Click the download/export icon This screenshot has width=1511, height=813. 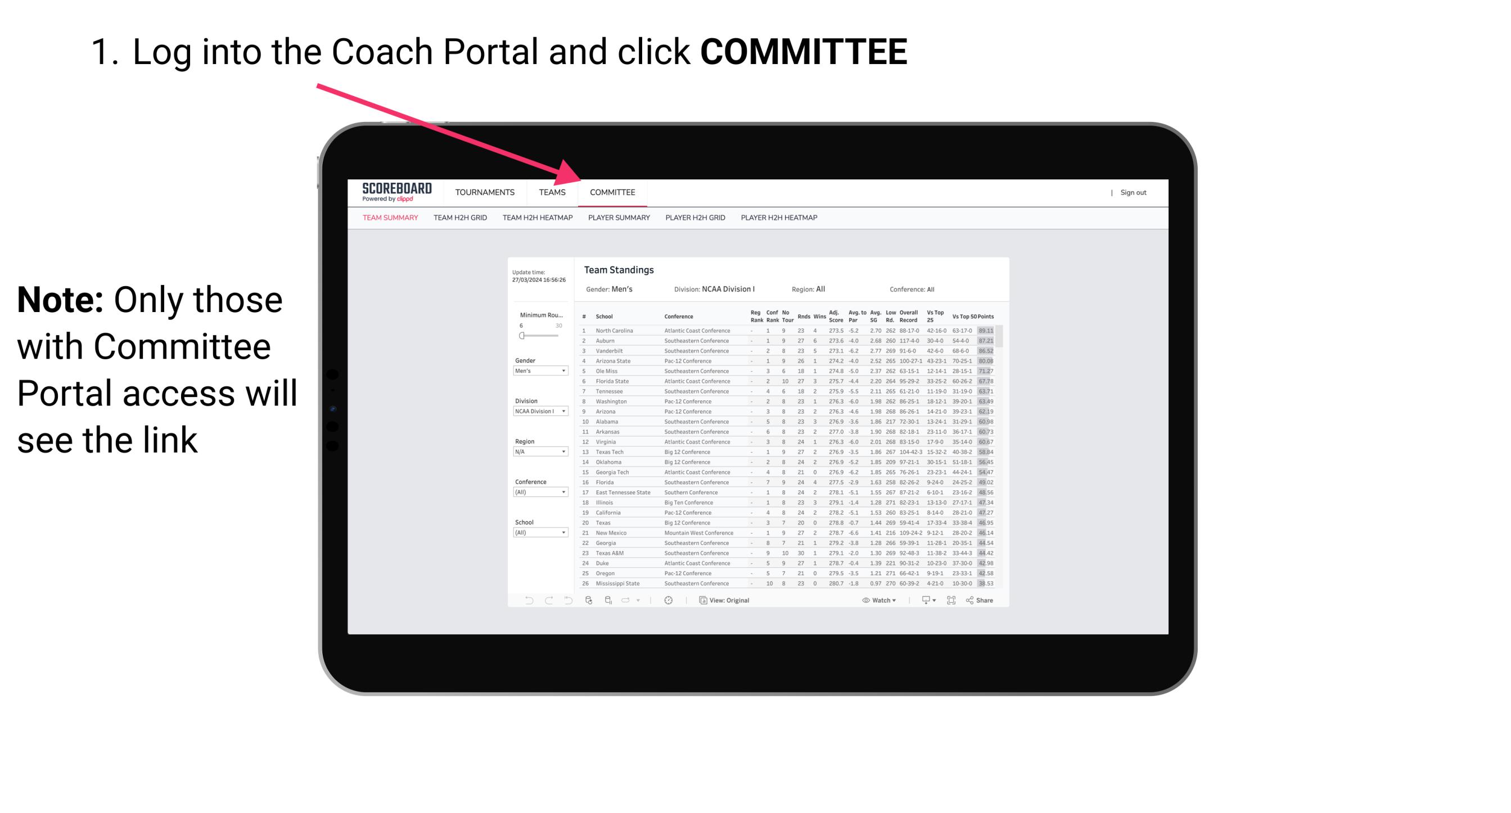[x=922, y=600]
